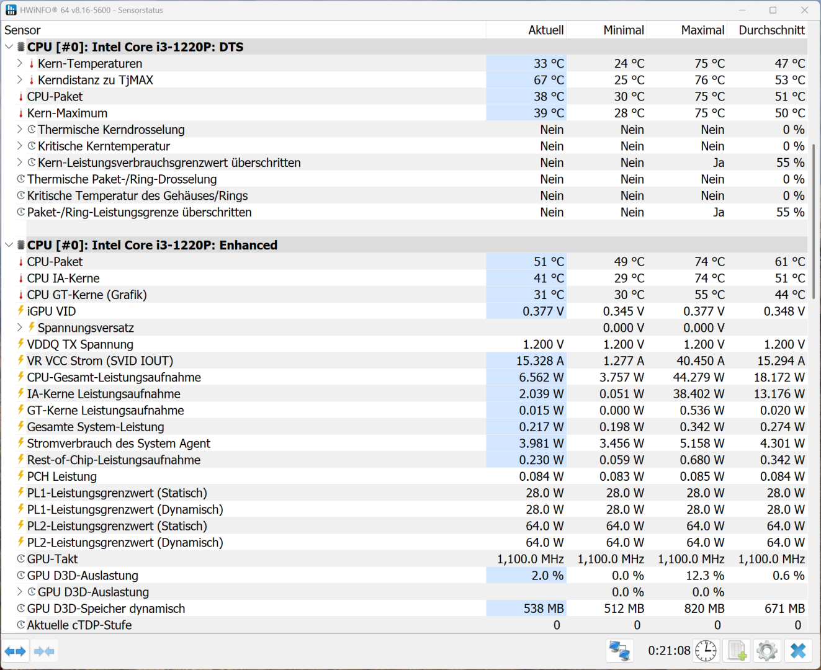Viewport: 821px width, 670px height.
Task: Click the 0.377 V current iGPU VID value
Action: (x=543, y=311)
